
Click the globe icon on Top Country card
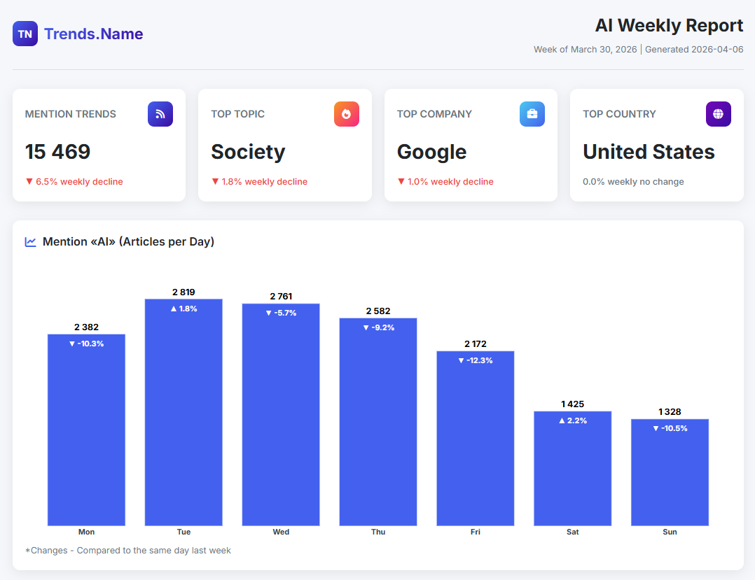pos(718,114)
